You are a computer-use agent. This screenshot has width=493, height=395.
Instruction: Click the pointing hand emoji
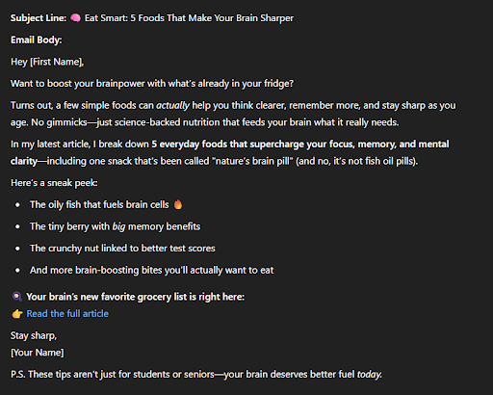(17, 314)
